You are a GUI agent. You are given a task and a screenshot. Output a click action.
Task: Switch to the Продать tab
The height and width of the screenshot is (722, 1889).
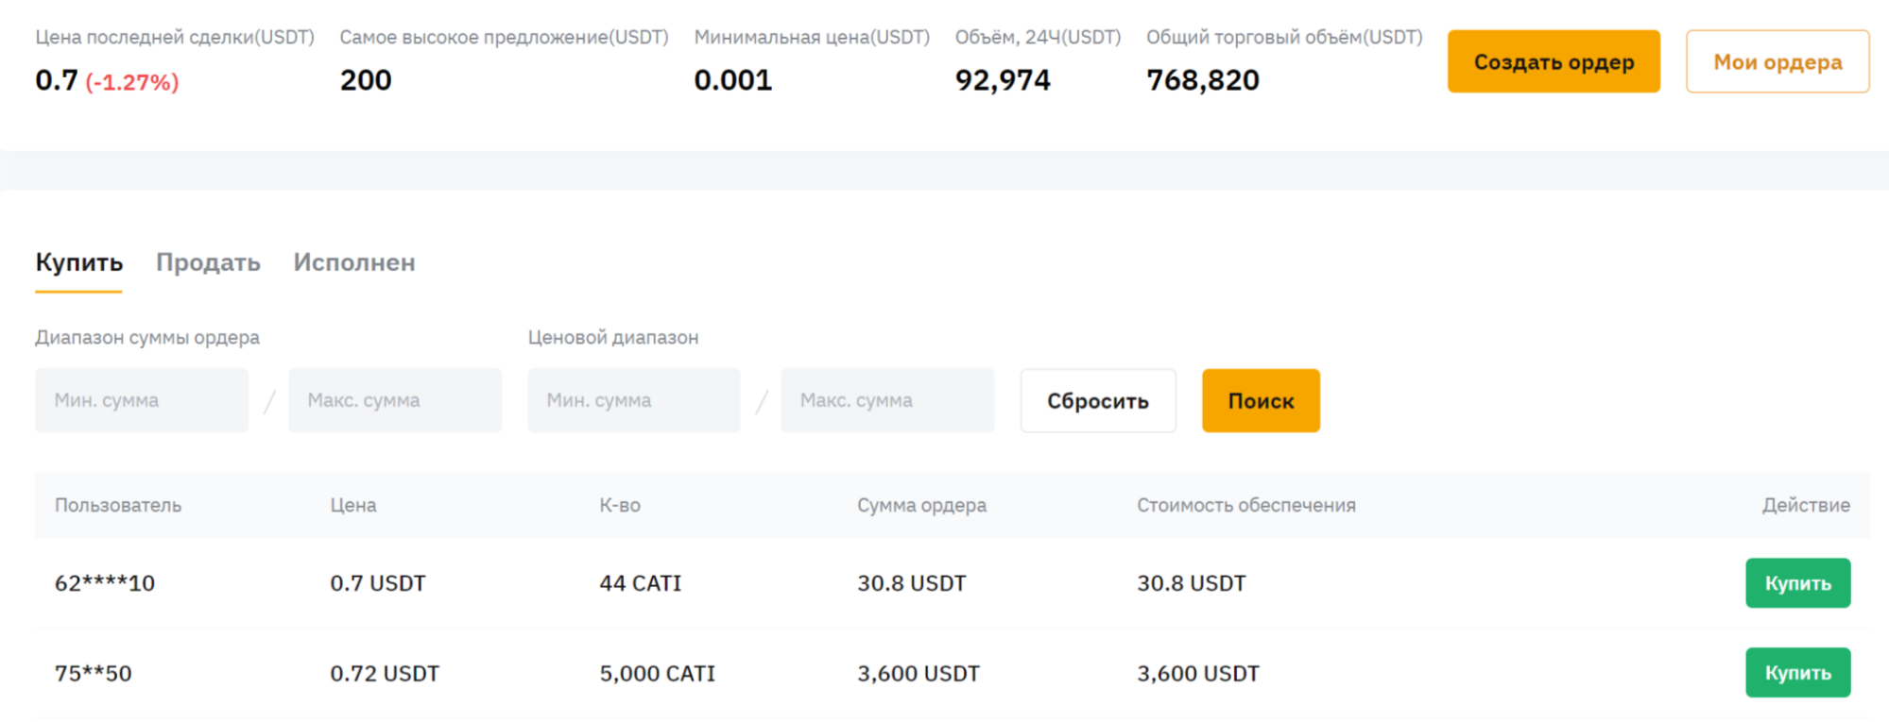pyautogui.click(x=208, y=262)
